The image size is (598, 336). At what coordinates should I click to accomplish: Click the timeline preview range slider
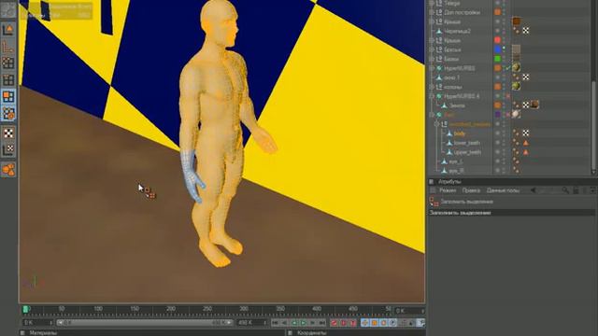click(145, 323)
